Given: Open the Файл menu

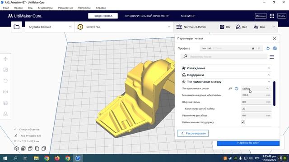Looking at the screenshot, I should [6, 8].
